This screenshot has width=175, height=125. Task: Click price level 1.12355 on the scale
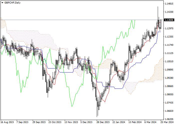(169, 37)
